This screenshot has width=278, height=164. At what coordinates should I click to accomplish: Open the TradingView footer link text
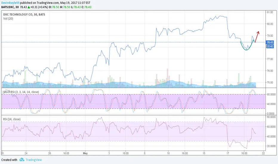coord(34,160)
